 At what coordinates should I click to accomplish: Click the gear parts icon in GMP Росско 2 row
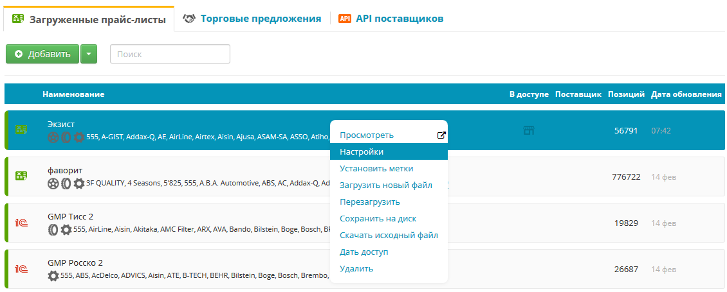click(x=53, y=275)
